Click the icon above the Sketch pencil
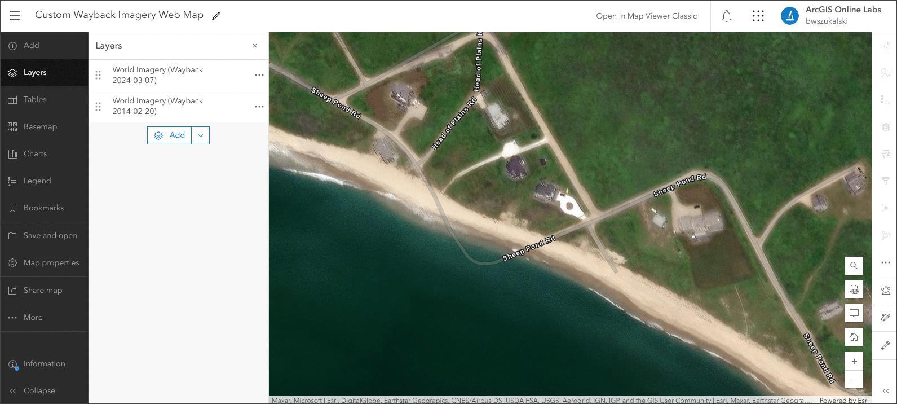This screenshot has height=404, width=897. point(886,291)
